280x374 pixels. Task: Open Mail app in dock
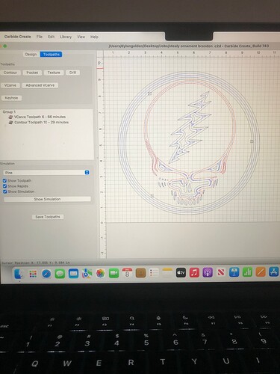click(x=73, y=274)
